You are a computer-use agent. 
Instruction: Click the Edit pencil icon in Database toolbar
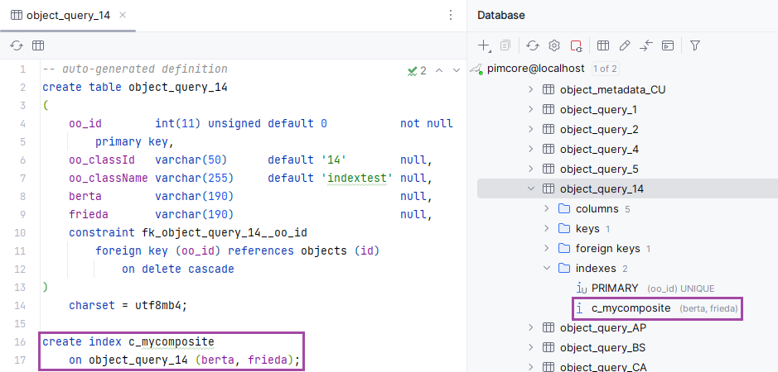(x=625, y=45)
